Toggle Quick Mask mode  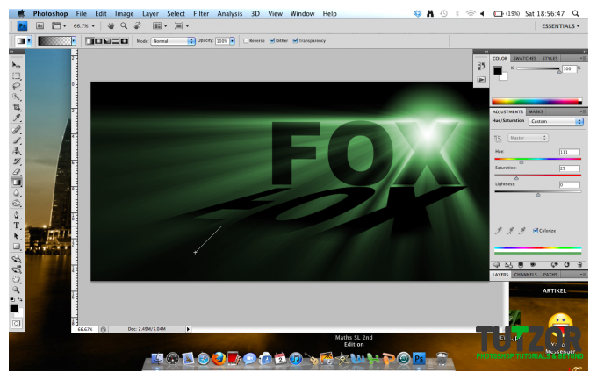click(x=16, y=324)
